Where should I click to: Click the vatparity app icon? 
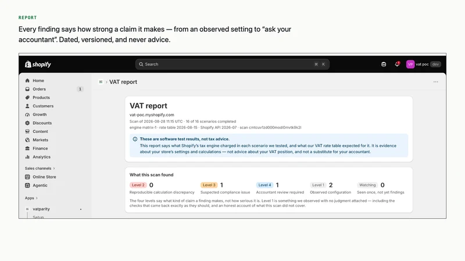27,209
